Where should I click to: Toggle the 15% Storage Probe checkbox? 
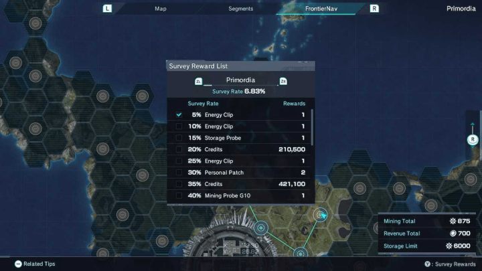tap(179, 138)
